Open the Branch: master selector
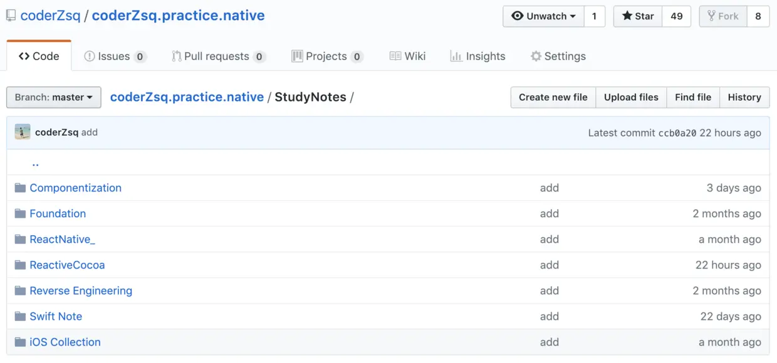The width and height of the screenshot is (777, 363). pyautogui.click(x=53, y=97)
